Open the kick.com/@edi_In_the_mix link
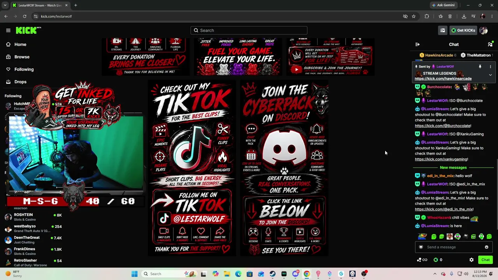Viewport: 498px width, 280px height. [444, 209]
